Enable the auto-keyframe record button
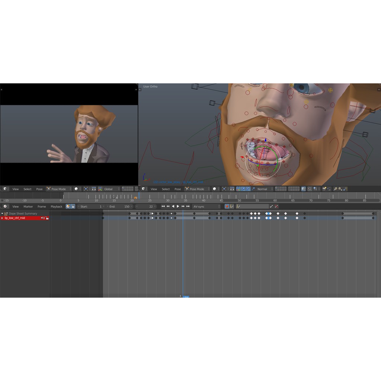This screenshot has width=381, height=381. click(227, 206)
